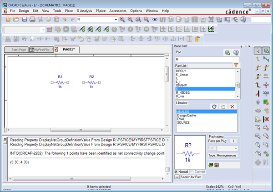Screen dimensions: 273x192
Task: Click the Save document icon
Action: pos(25,20)
